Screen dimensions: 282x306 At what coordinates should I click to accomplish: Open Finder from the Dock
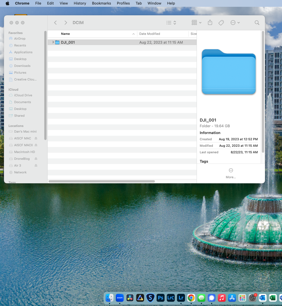[x=110, y=298]
